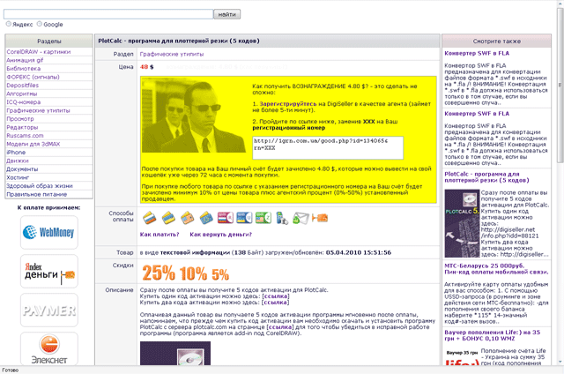Open the Ruscams.com section
Viewport: 564px width, 374px height.
tap(25, 135)
